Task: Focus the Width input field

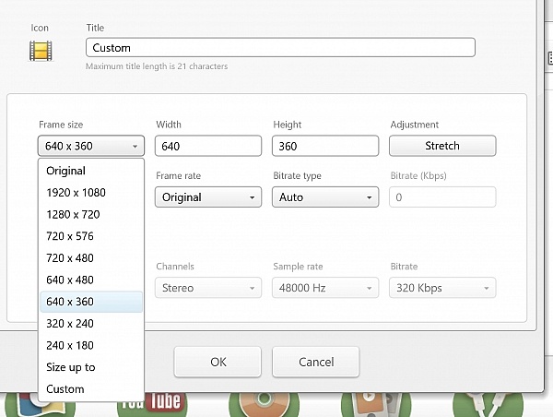Action: click(207, 146)
